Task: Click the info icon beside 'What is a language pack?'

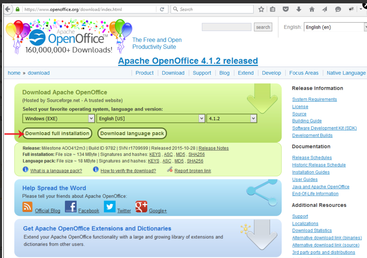Action: [x=26, y=169]
